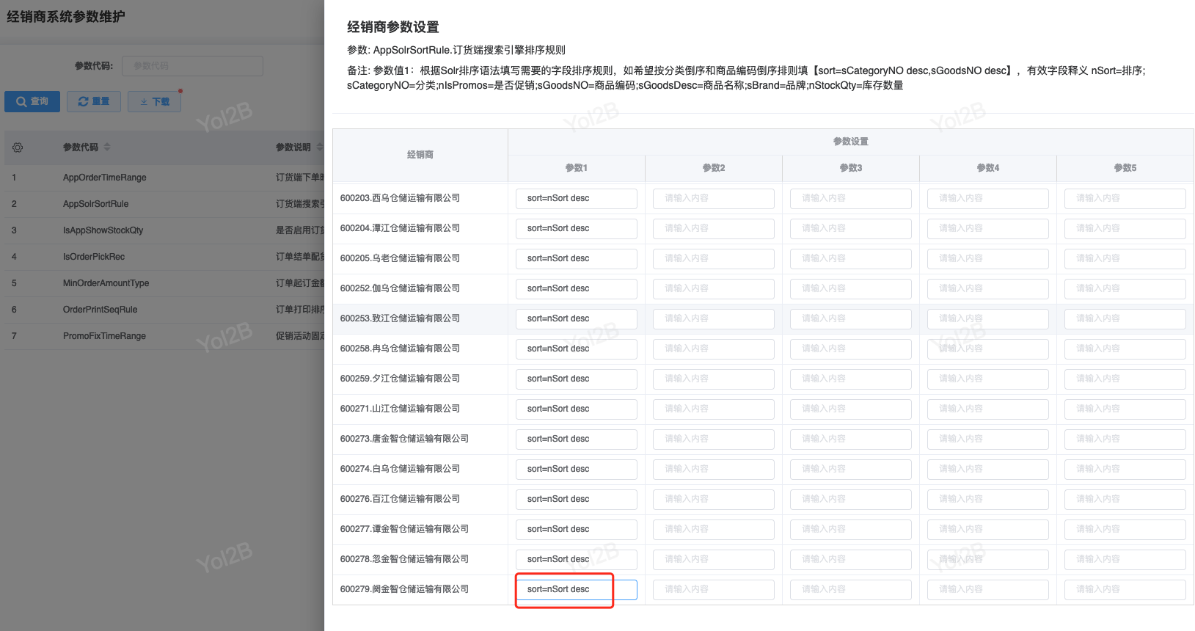Click the 参数2 column header

(714, 168)
